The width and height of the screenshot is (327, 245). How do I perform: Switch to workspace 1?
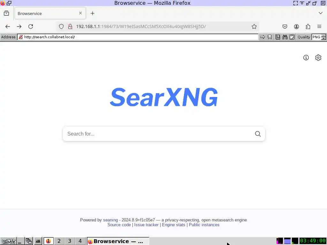(x=49, y=241)
